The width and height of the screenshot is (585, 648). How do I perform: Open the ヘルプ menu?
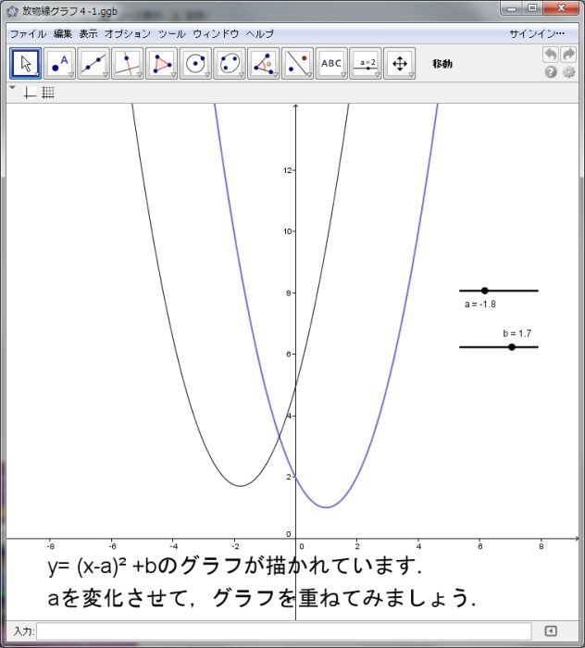click(x=260, y=34)
